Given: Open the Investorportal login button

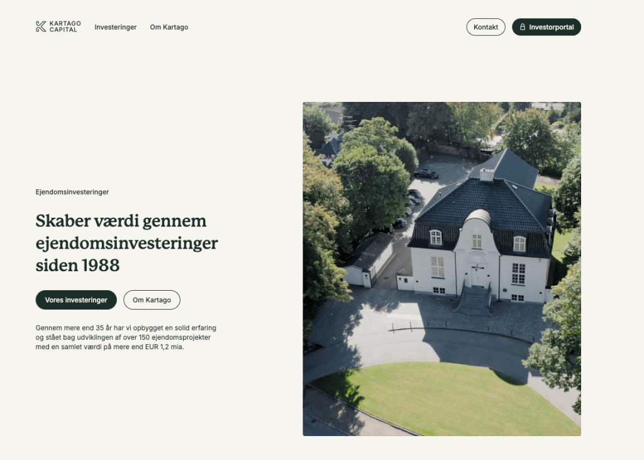Looking at the screenshot, I should (x=546, y=27).
